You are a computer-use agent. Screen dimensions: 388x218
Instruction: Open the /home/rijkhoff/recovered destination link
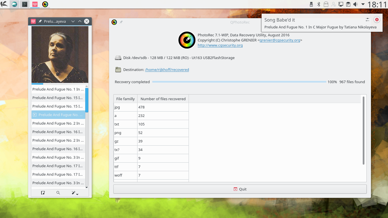167,70
